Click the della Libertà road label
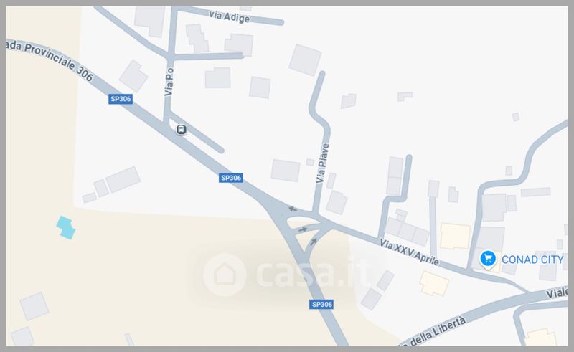This screenshot has width=574, height=352. pos(436,331)
